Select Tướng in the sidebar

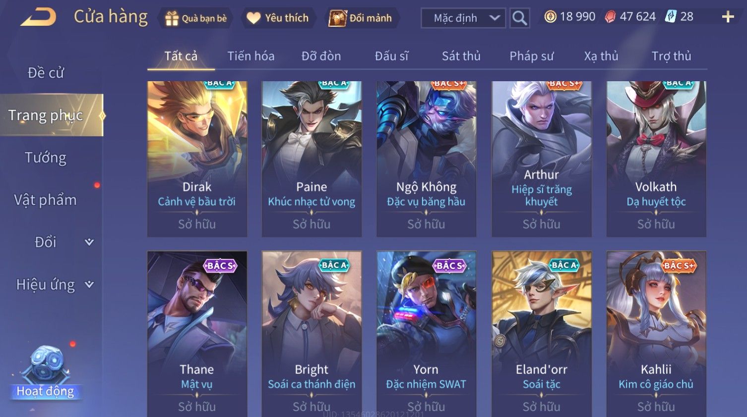[46, 157]
